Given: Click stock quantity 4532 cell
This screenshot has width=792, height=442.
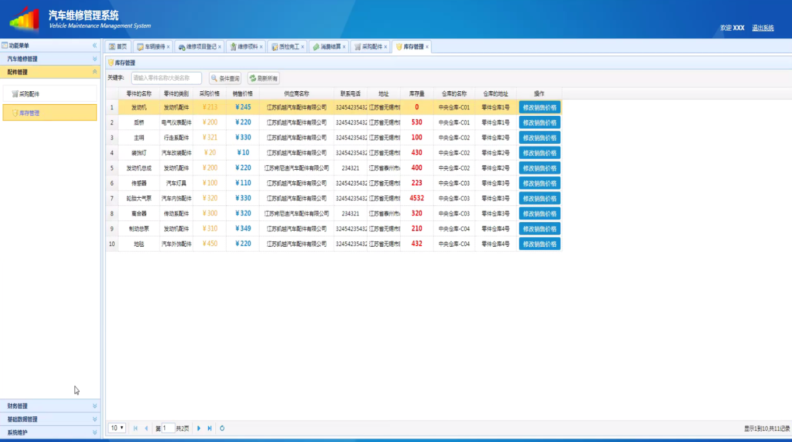Looking at the screenshot, I should pyautogui.click(x=417, y=198).
